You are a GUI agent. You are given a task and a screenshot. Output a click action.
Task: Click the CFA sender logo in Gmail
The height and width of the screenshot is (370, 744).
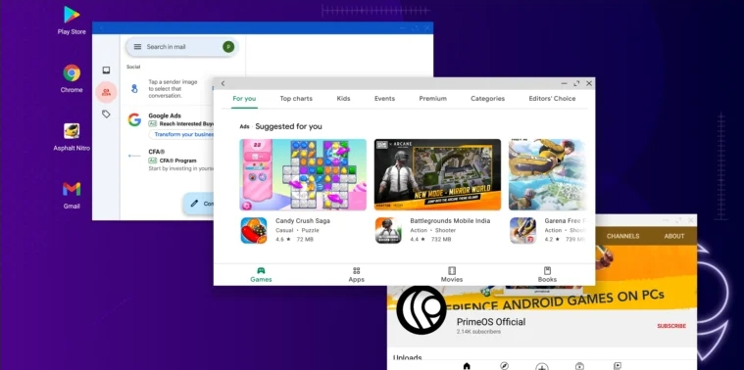tap(134, 156)
